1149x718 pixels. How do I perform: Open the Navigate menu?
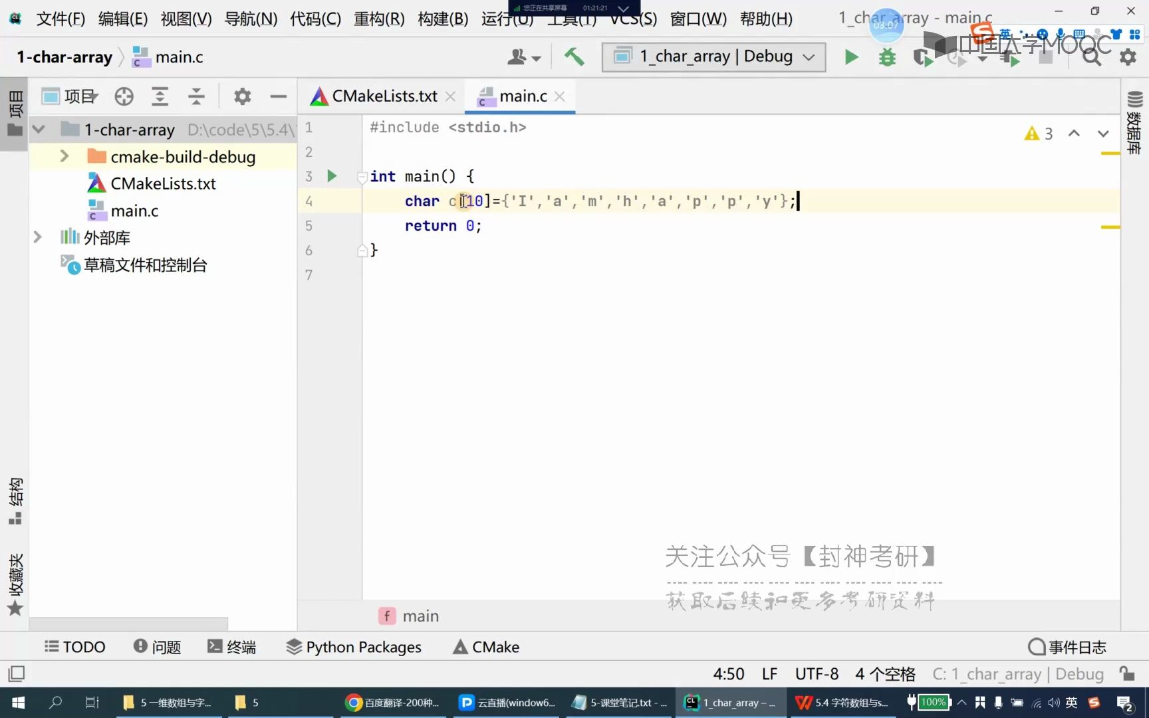click(251, 19)
